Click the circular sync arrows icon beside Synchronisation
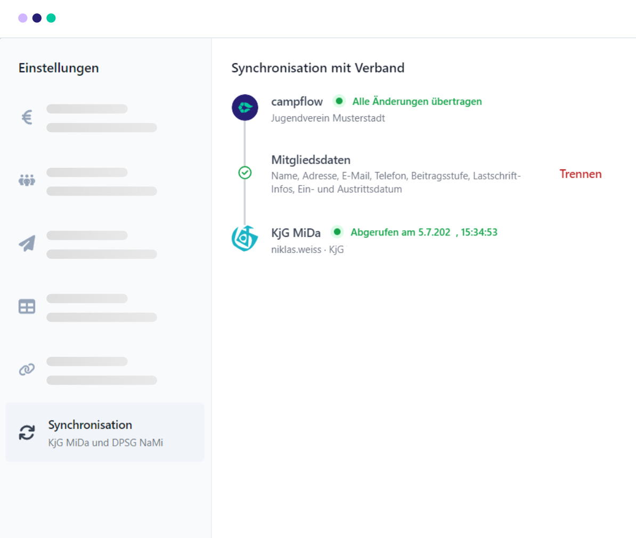 (27, 432)
